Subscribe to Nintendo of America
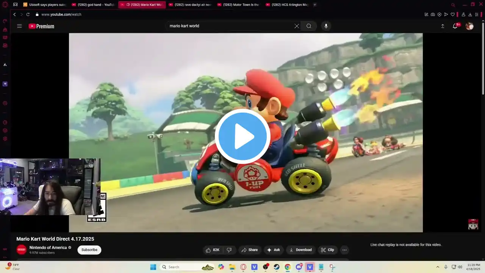The height and width of the screenshot is (273, 485). tap(89, 250)
